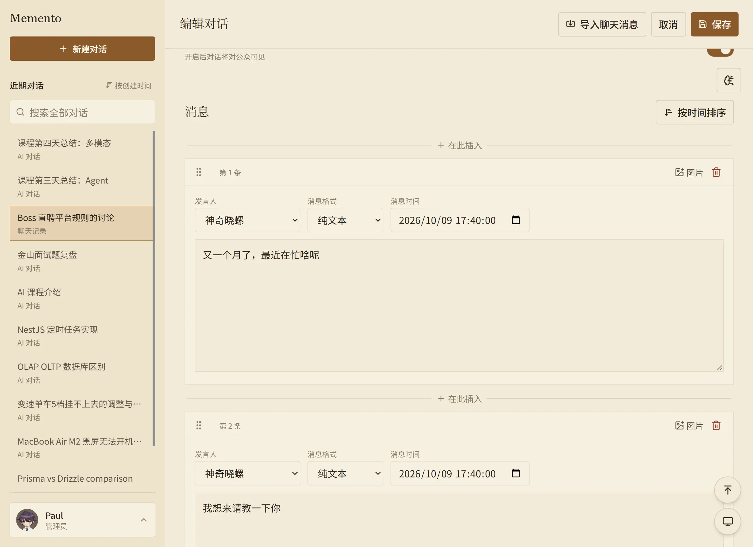Click sidebar conversation list scrollbar

(x=154, y=288)
